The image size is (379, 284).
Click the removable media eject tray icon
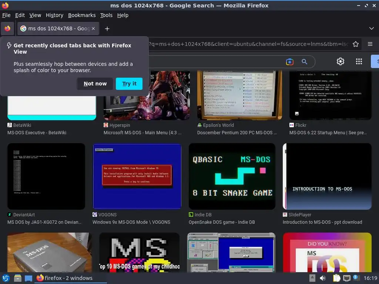[x=312, y=278]
